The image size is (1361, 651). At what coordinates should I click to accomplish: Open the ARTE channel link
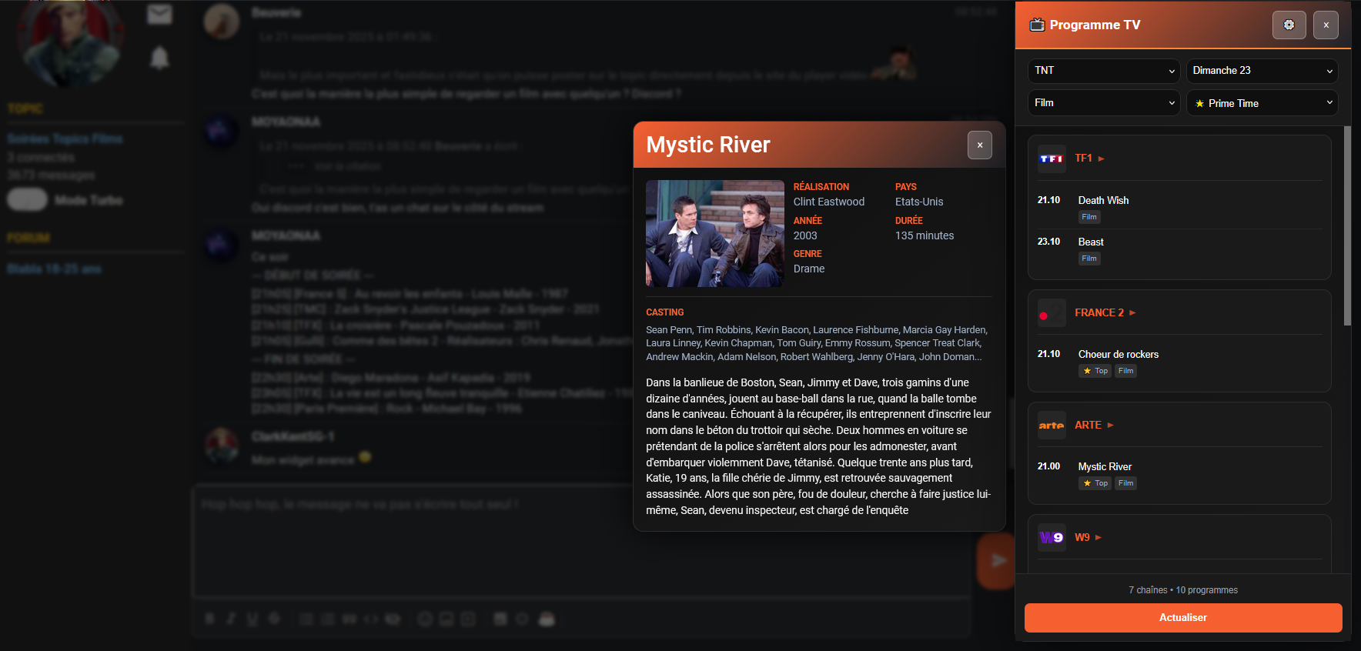pos(1094,426)
